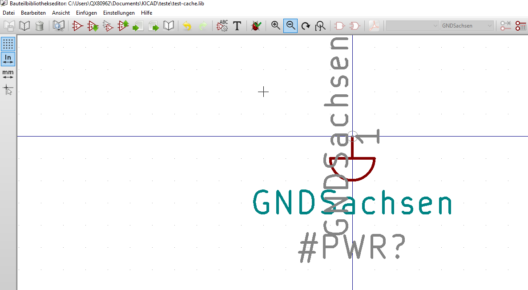Click the zoom in magnifier
Image resolution: width=528 pixels, height=290 pixels.
click(275, 26)
